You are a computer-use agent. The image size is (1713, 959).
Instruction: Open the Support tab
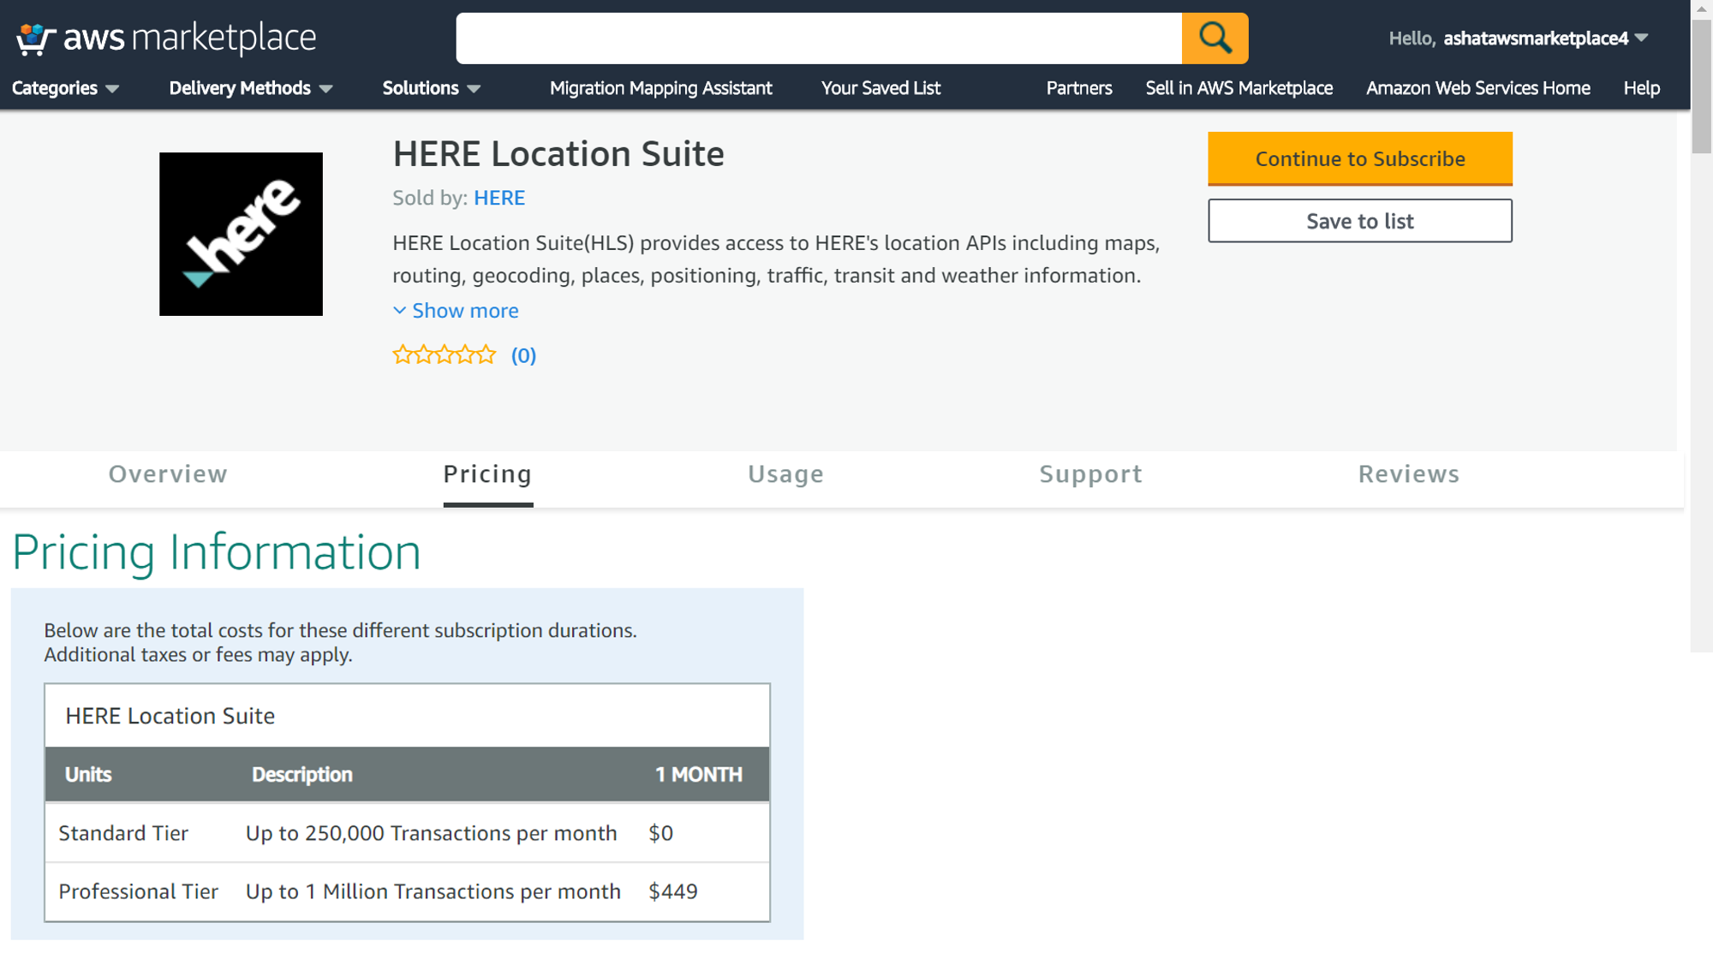[x=1090, y=474]
